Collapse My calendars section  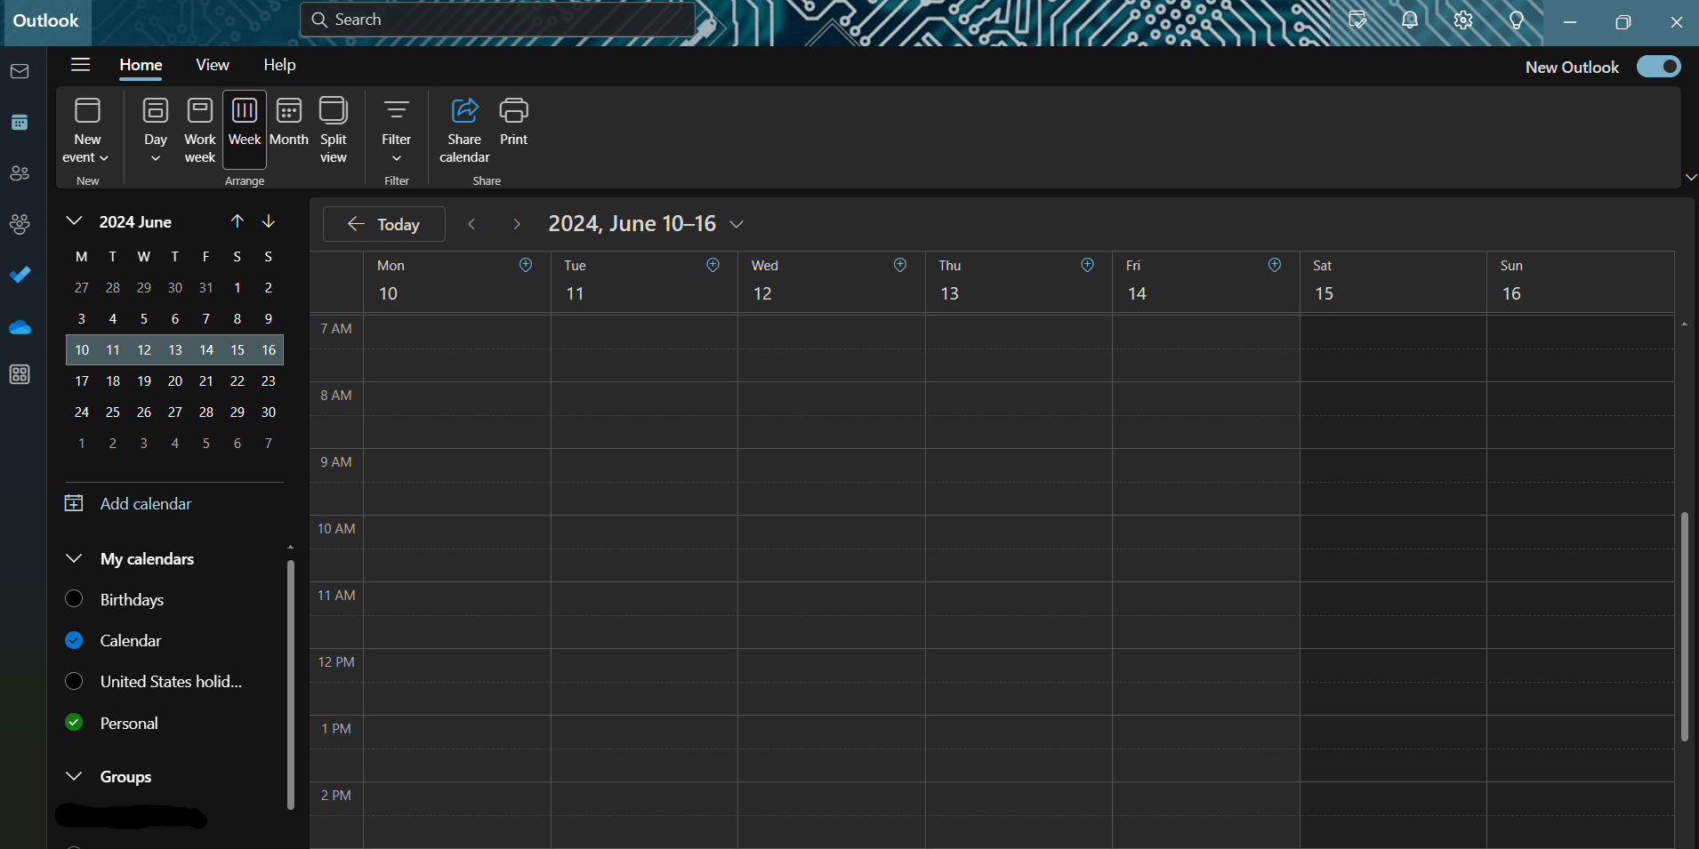tap(75, 558)
